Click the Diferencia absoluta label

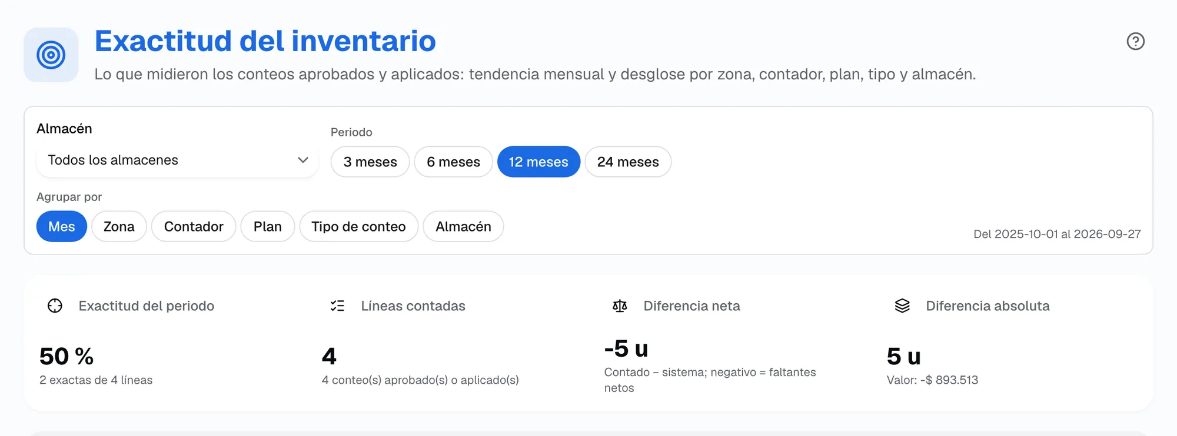(x=988, y=306)
